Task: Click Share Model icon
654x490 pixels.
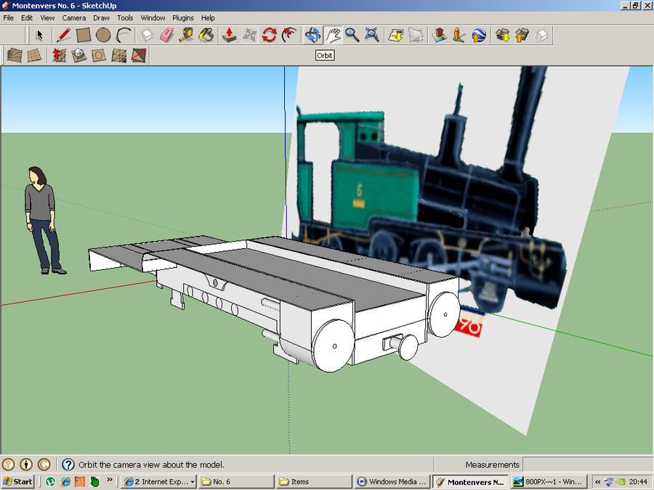Action: (522, 35)
